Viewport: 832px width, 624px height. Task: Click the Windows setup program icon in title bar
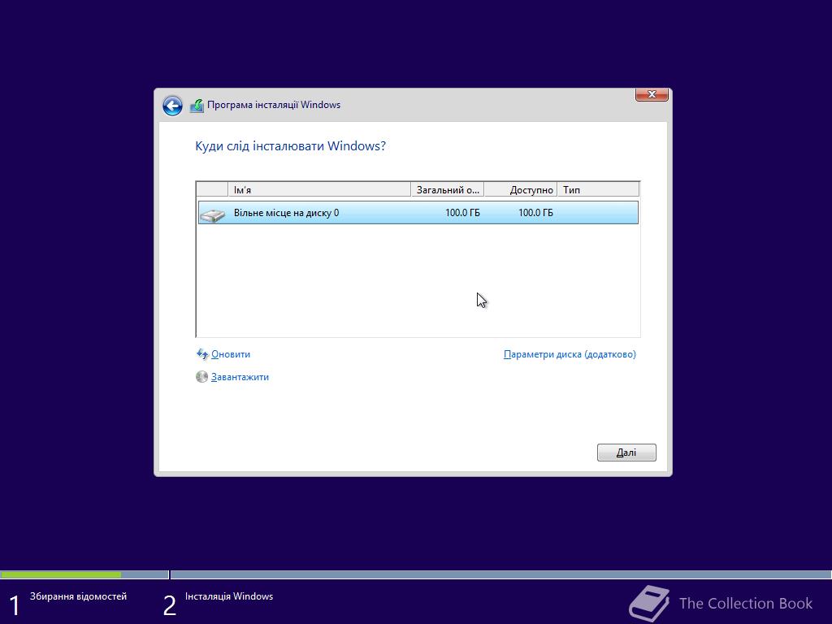(x=197, y=106)
